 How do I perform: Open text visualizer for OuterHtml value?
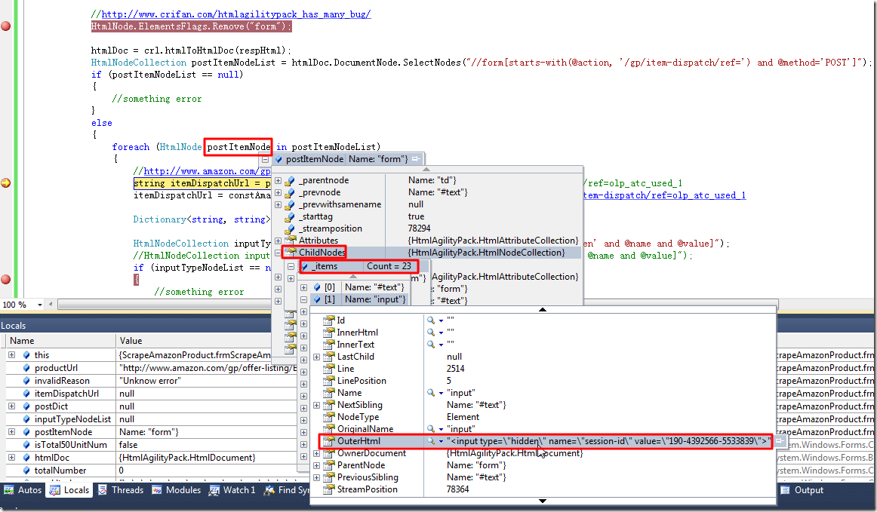pos(431,441)
